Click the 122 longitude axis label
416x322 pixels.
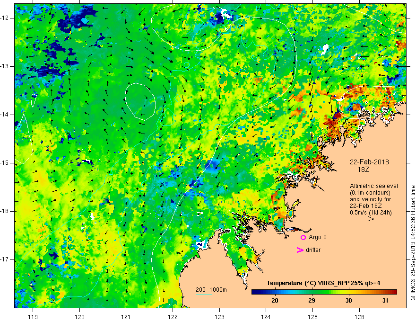[x=173, y=317]
